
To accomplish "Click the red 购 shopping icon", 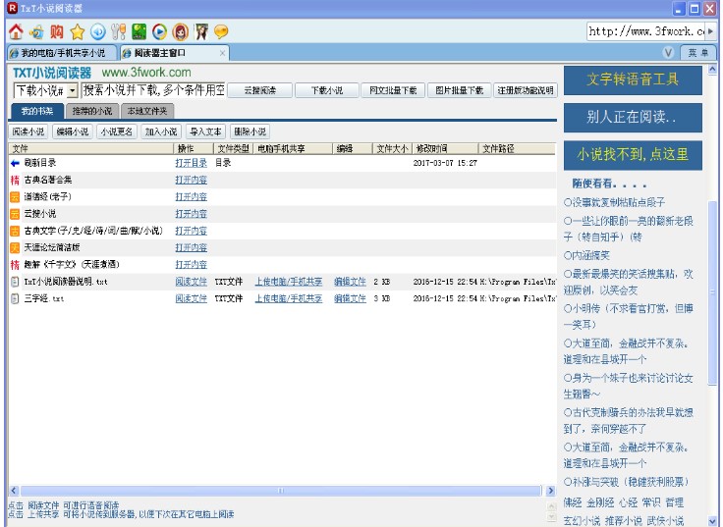I will (x=56, y=31).
